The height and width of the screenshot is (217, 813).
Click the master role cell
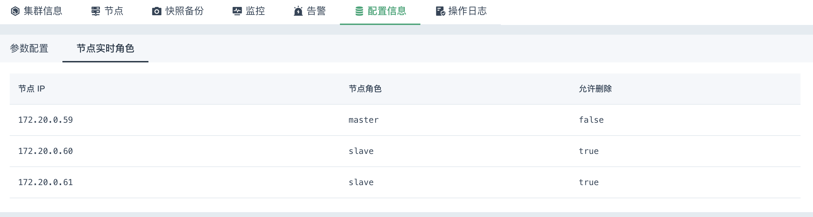click(x=363, y=120)
